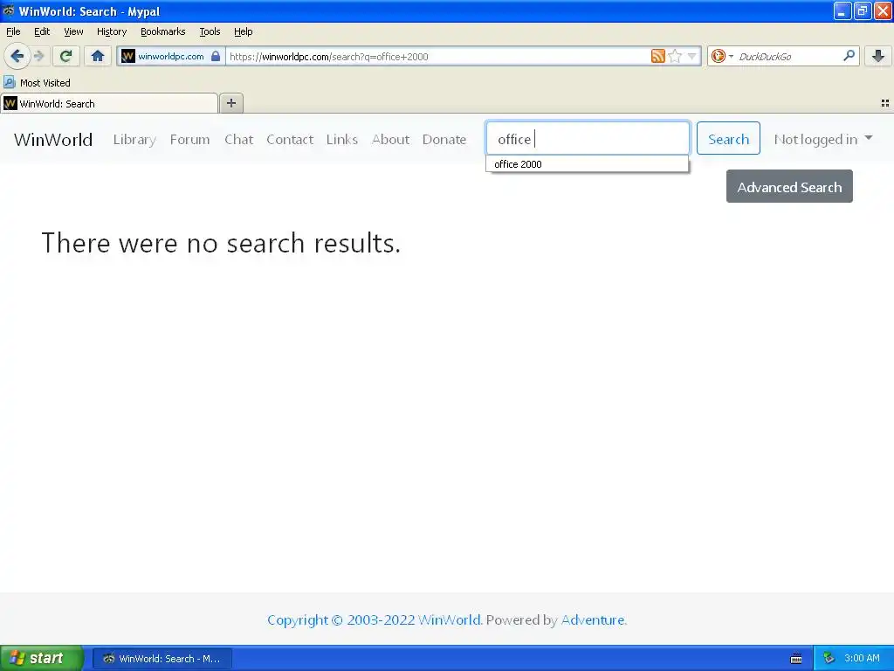The image size is (894, 671).
Task: Click the padlock security icon
Action: point(216,56)
